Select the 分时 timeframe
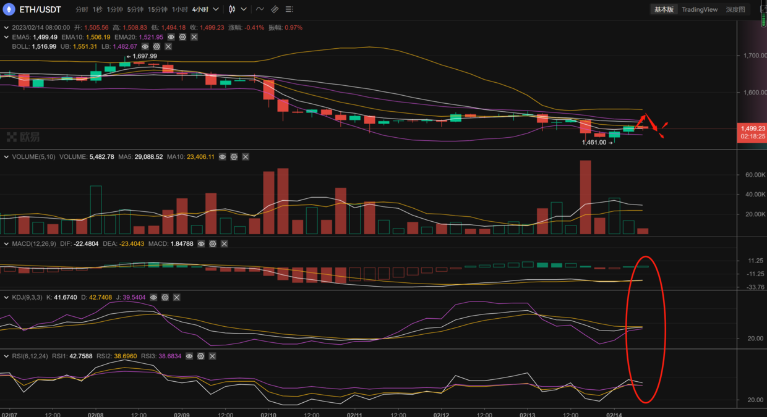767x417 pixels. click(82, 10)
